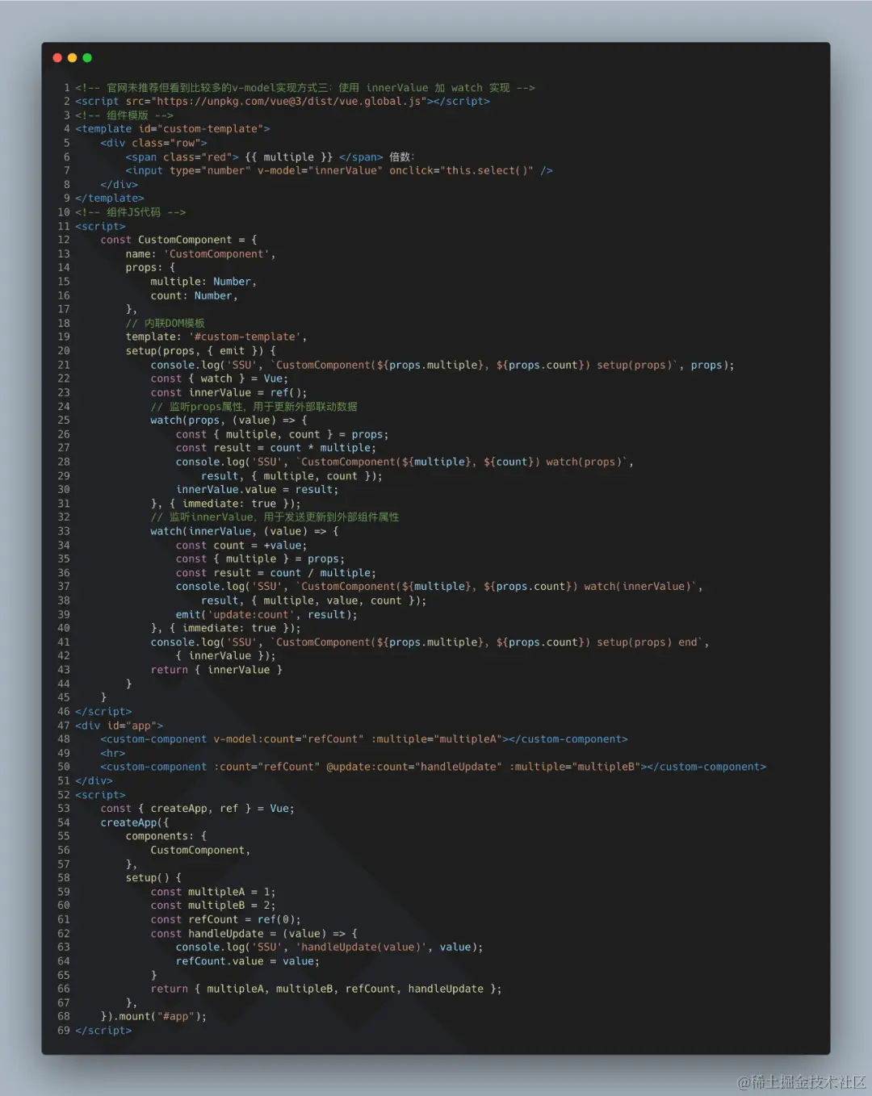Viewport: 872px width, 1096px height.
Task: Select the :multiple="multipleA" attribute
Action: tap(437, 739)
